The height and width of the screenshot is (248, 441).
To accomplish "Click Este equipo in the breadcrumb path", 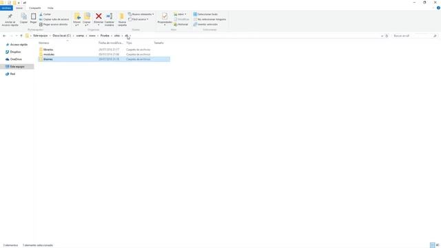I will coord(40,36).
